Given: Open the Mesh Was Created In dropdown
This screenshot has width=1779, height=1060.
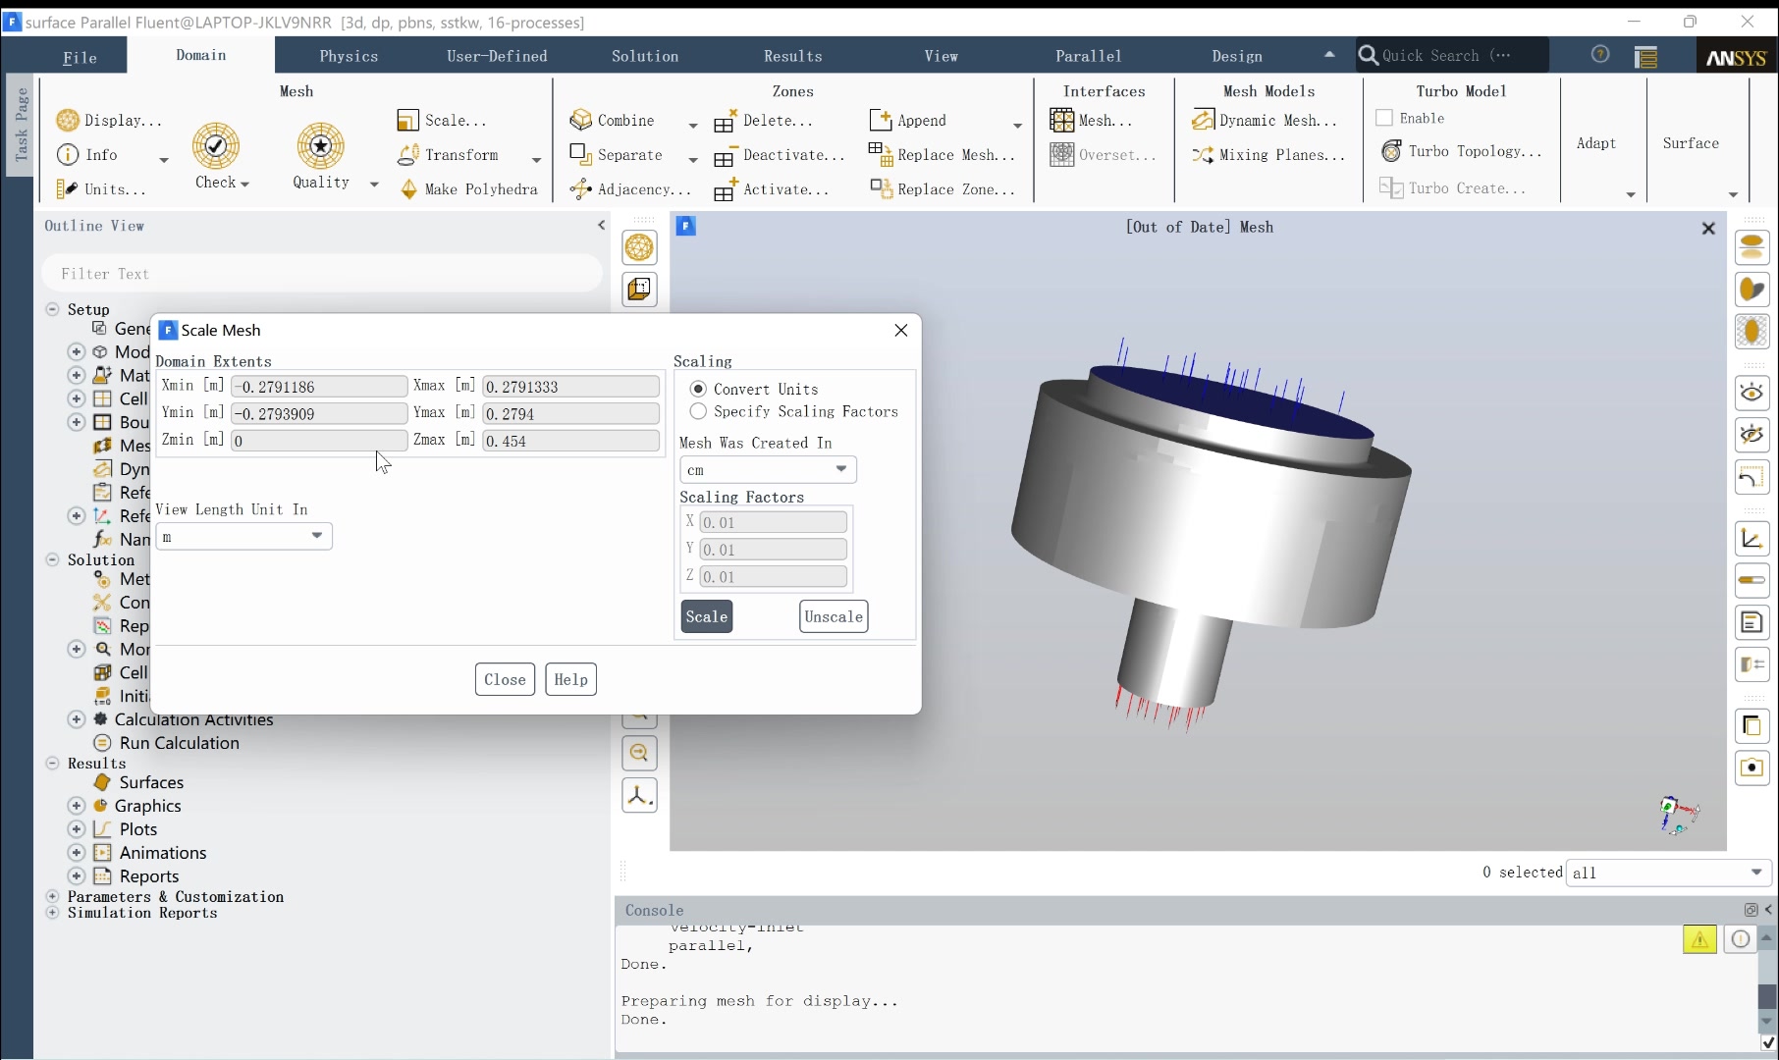Looking at the screenshot, I should click(x=768, y=469).
